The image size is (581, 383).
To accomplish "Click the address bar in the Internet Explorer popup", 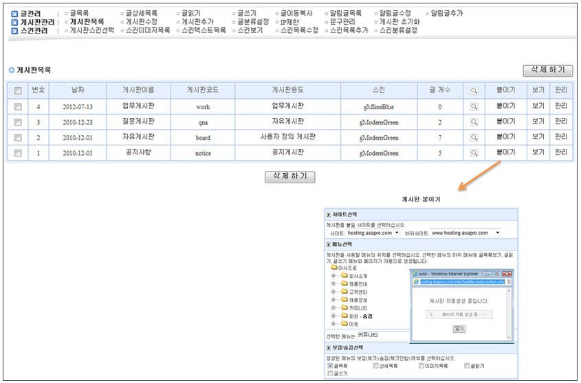I will (461, 281).
